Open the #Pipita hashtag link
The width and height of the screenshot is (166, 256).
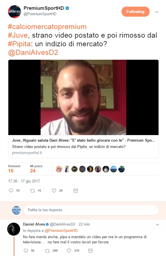coord(19,44)
